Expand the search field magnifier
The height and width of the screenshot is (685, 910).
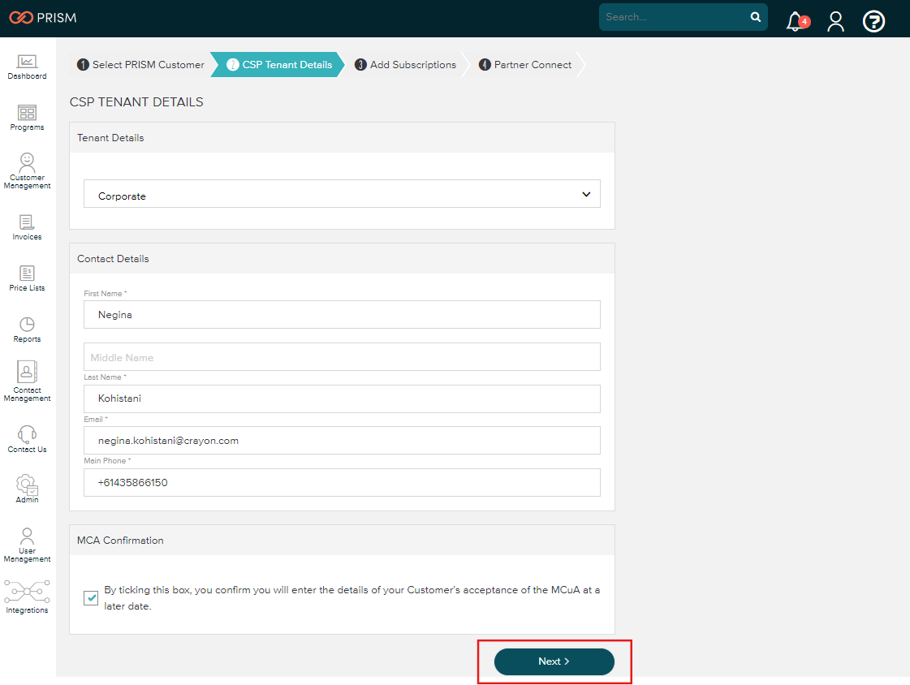click(x=755, y=16)
